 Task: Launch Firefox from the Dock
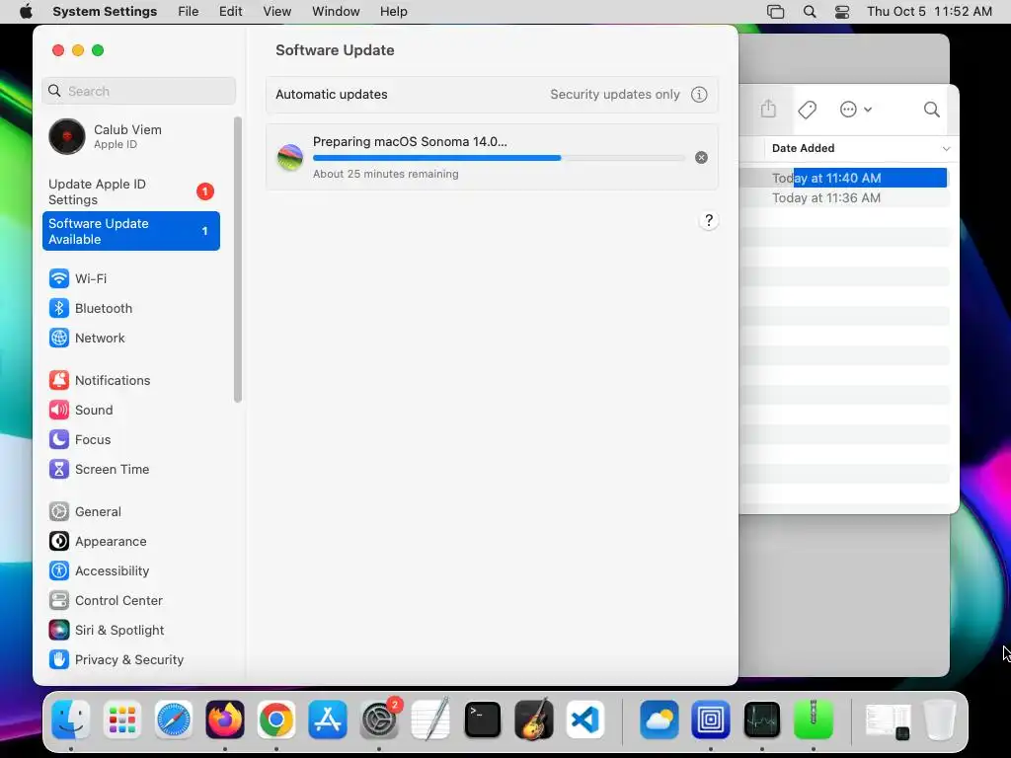[225, 720]
